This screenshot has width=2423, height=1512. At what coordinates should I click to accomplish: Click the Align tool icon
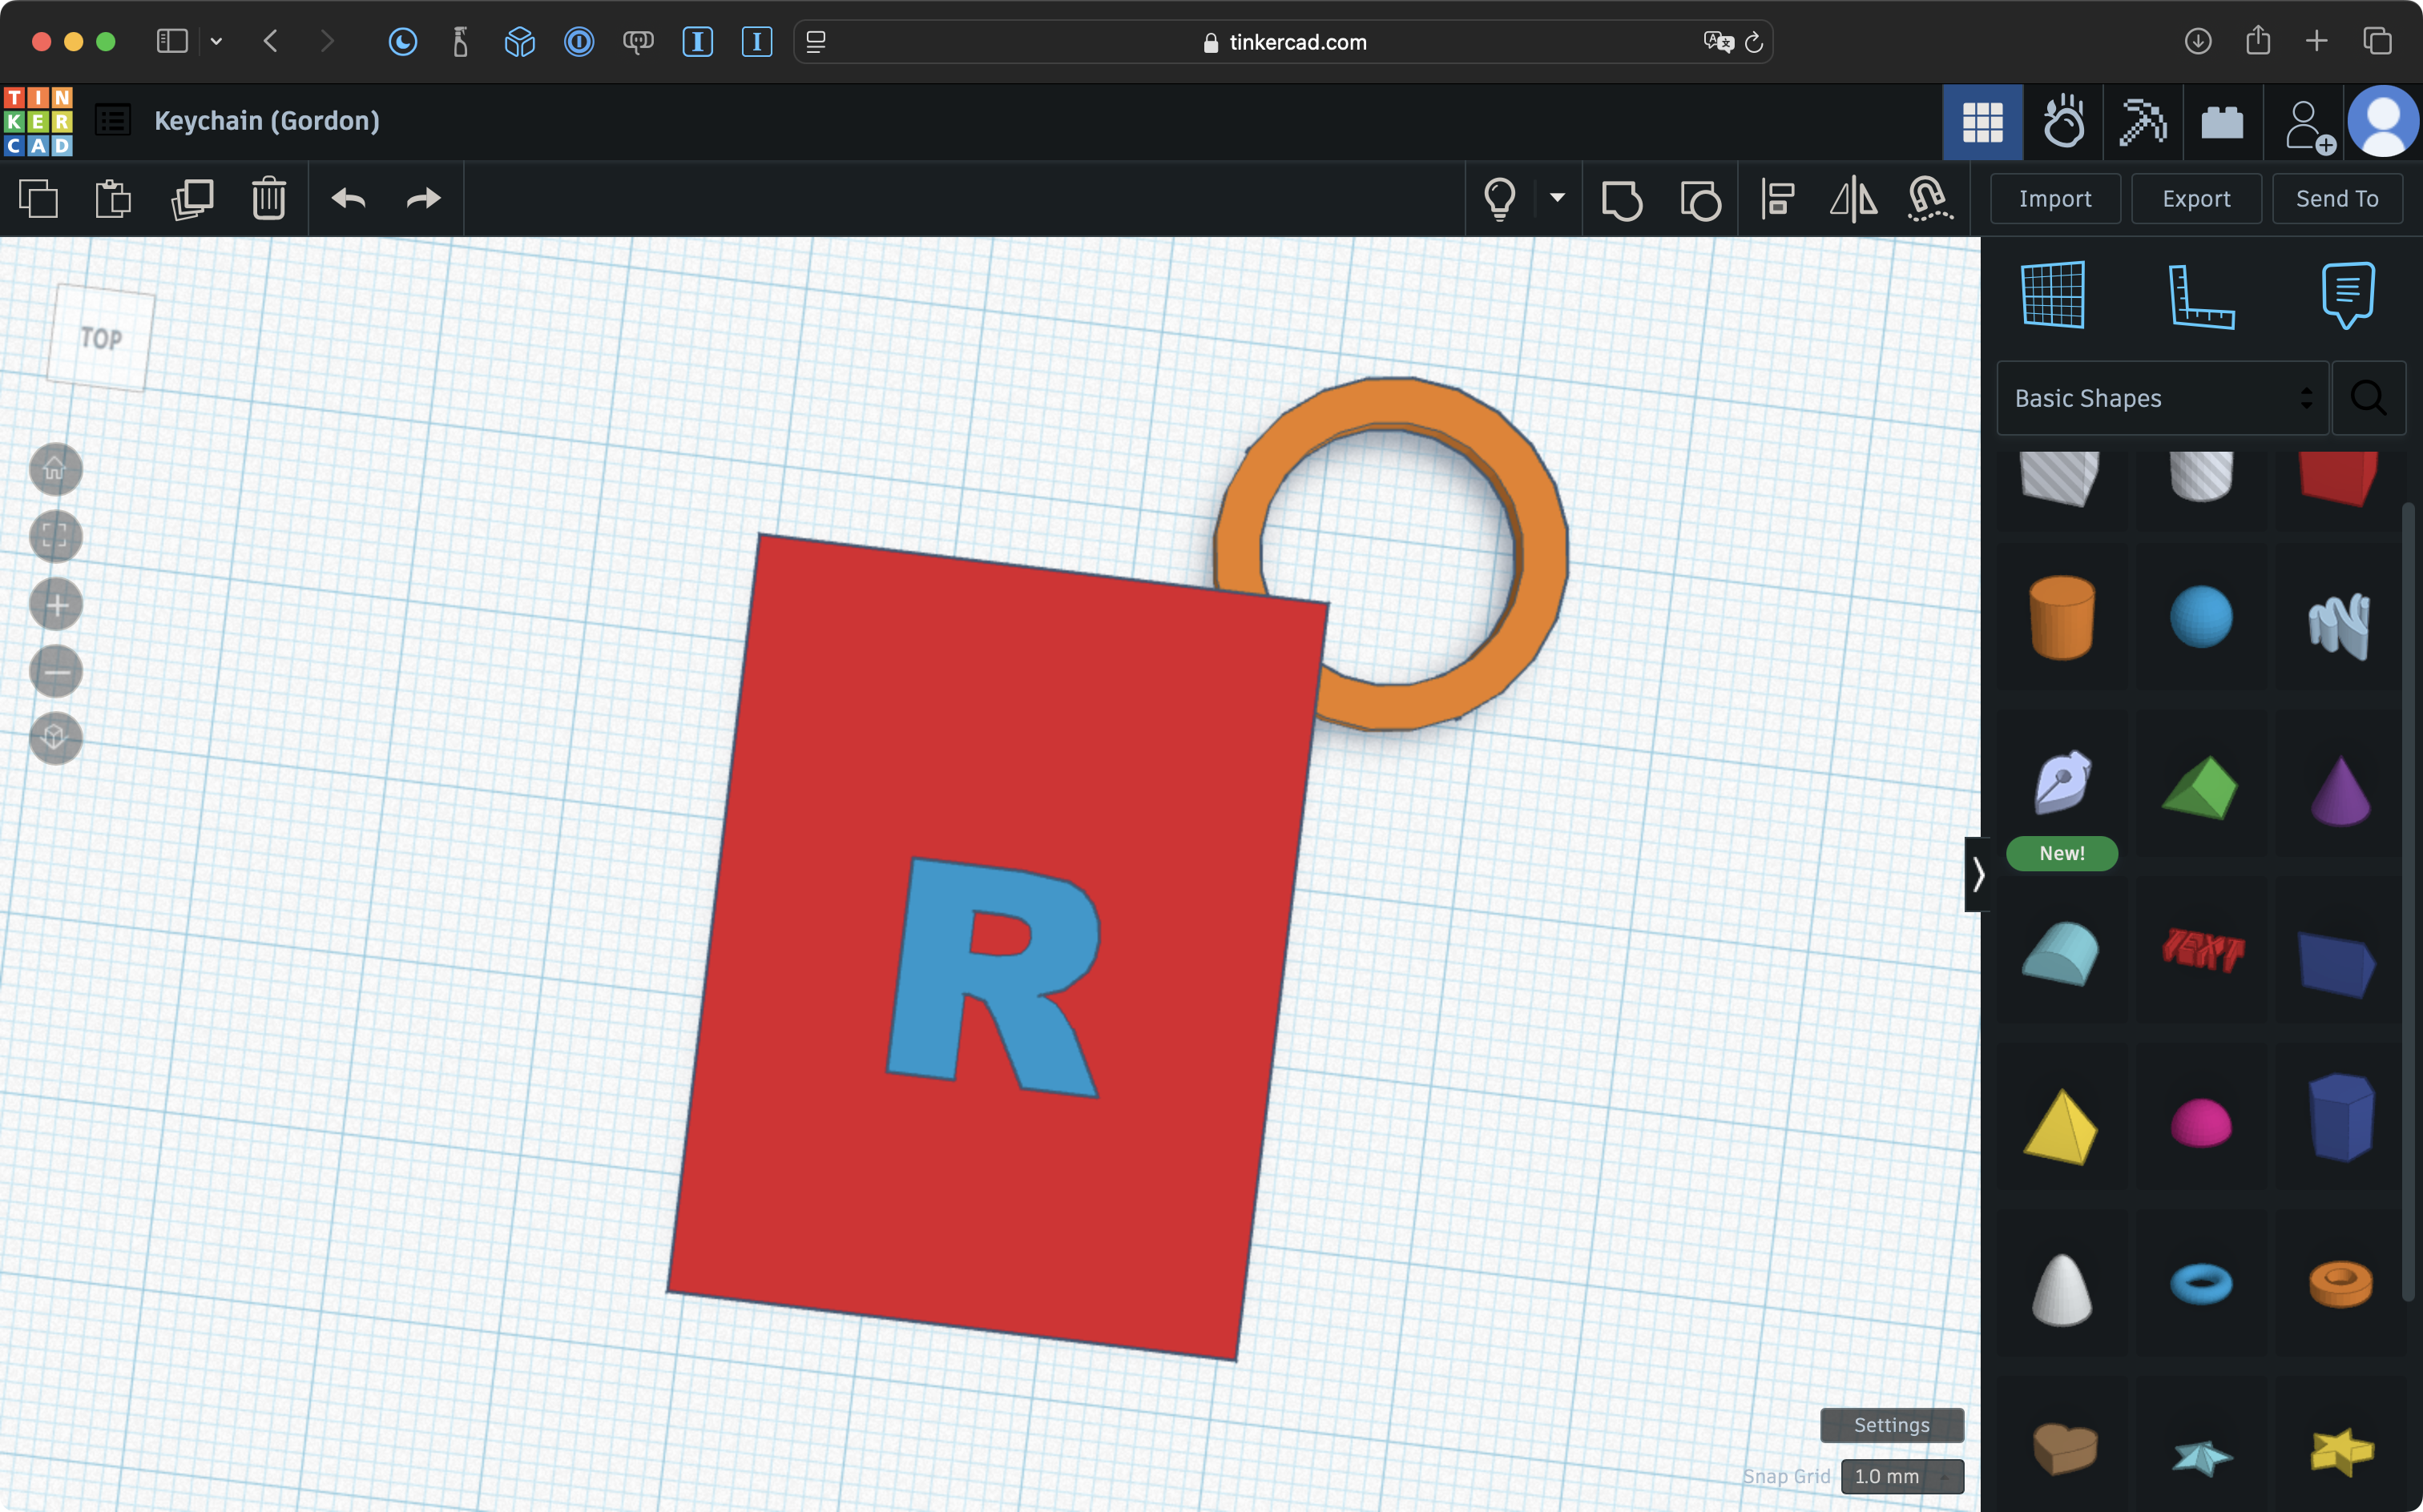click(x=1778, y=199)
